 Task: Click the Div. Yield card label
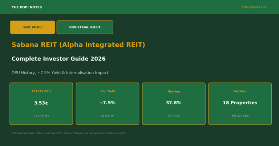click(108, 91)
